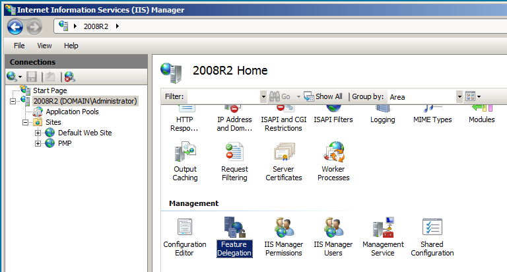Click the Management group header
Image resolution: width=507 pixels, height=272 pixels.
(x=193, y=203)
